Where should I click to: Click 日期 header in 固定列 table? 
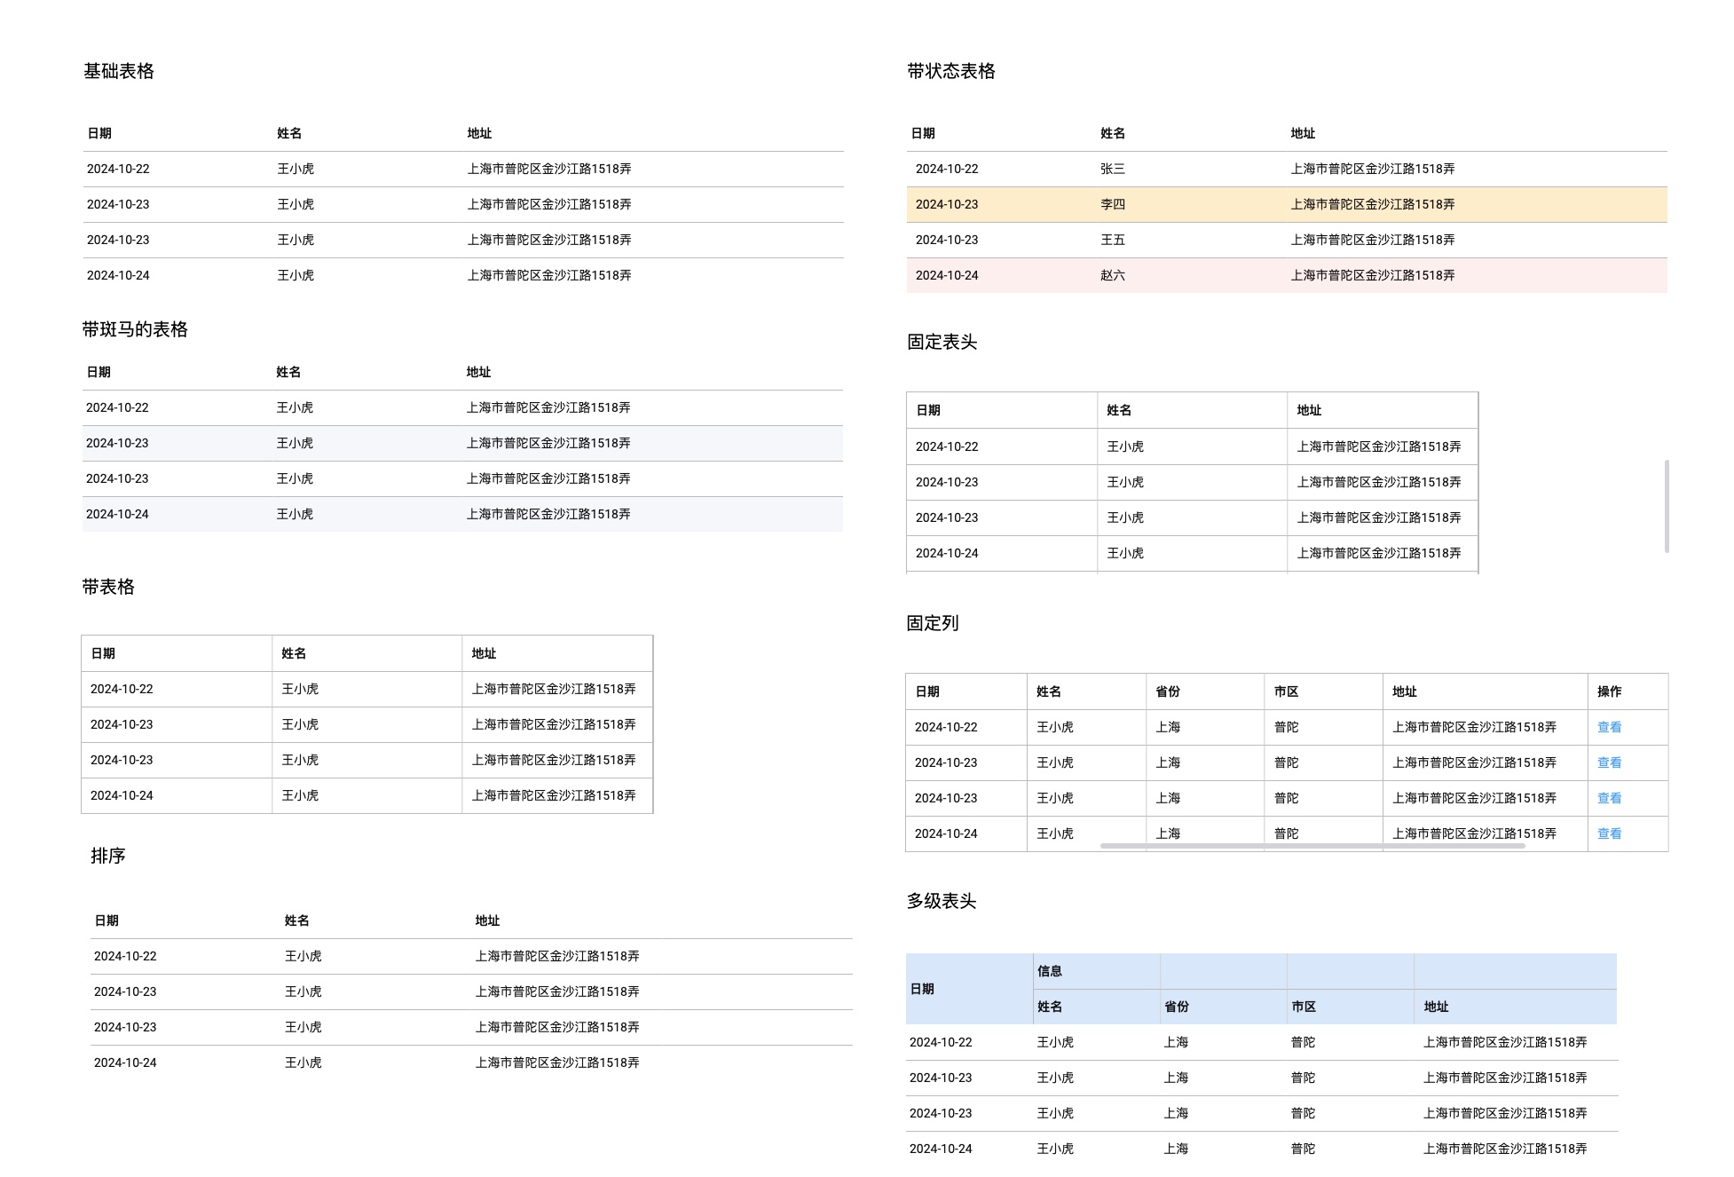(x=927, y=691)
